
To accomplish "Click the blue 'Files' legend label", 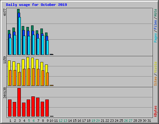I will (156, 25).
